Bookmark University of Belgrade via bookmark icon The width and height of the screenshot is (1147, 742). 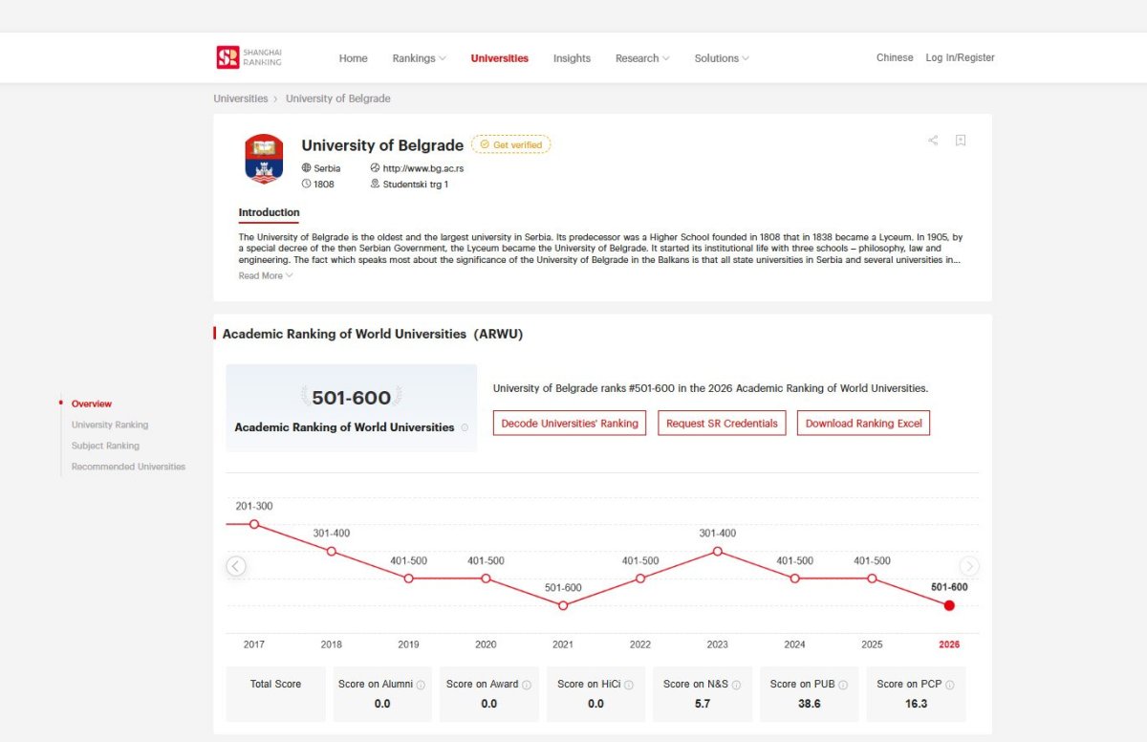tap(961, 141)
